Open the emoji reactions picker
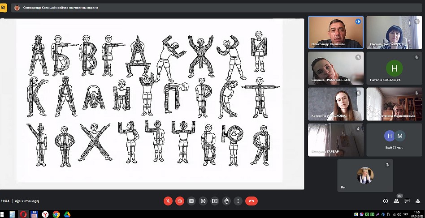This screenshot has height=218, width=425. pyautogui.click(x=203, y=201)
